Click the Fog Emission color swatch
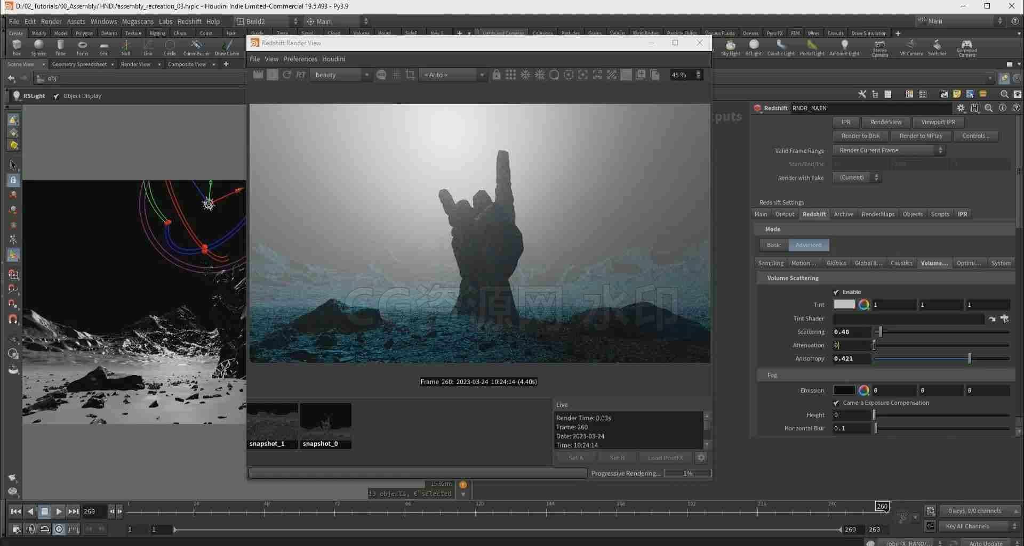Viewport: 1024px width, 546px height. (x=844, y=390)
